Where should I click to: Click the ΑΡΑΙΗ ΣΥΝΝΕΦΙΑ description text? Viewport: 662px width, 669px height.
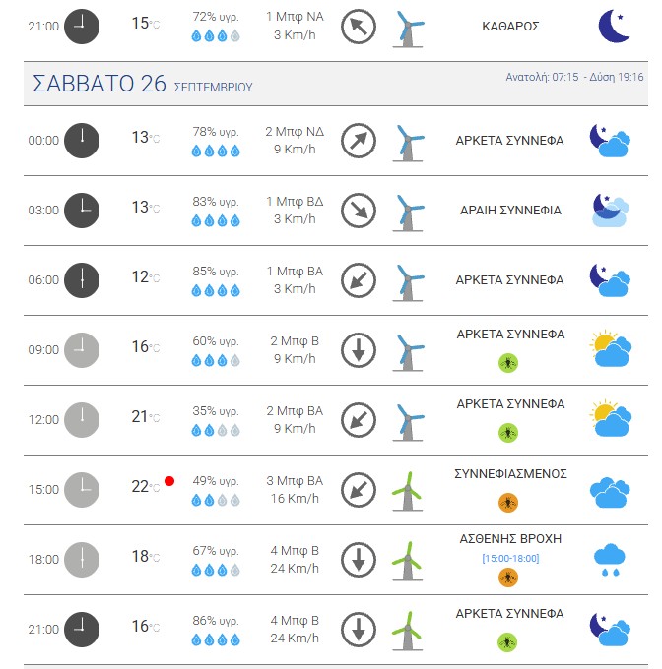510,210
